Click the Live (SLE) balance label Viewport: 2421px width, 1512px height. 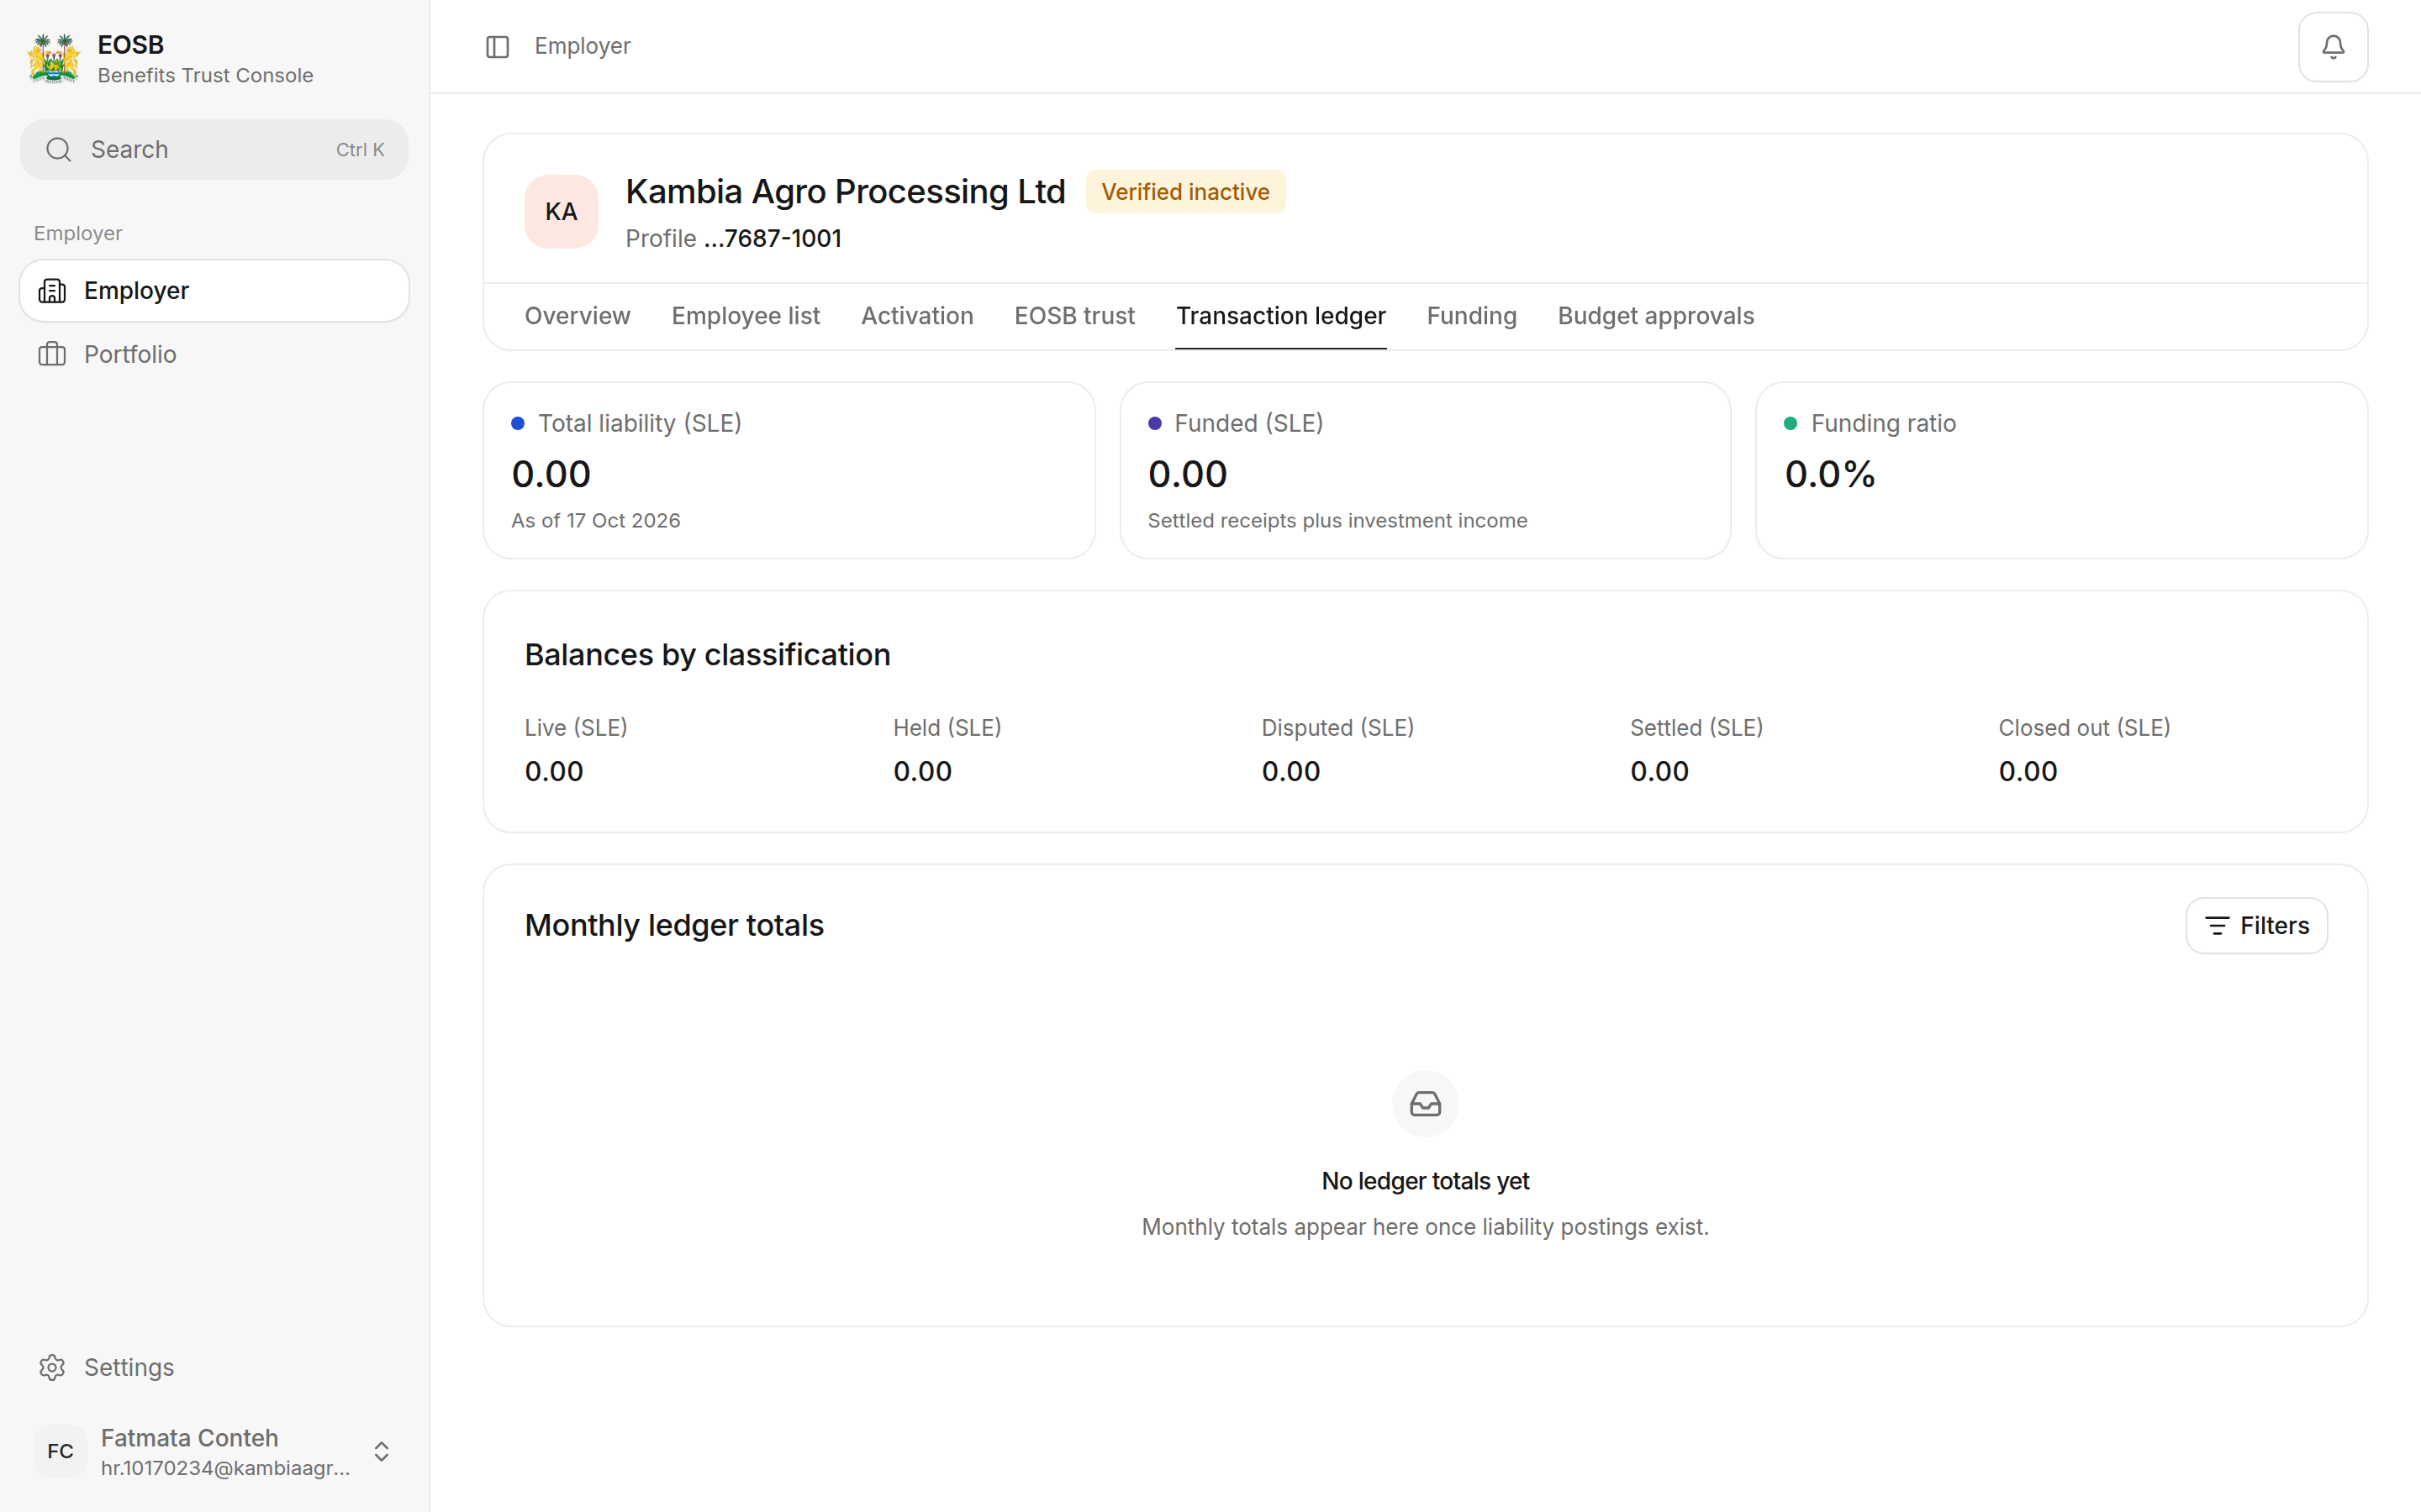(x=576, y=728)
